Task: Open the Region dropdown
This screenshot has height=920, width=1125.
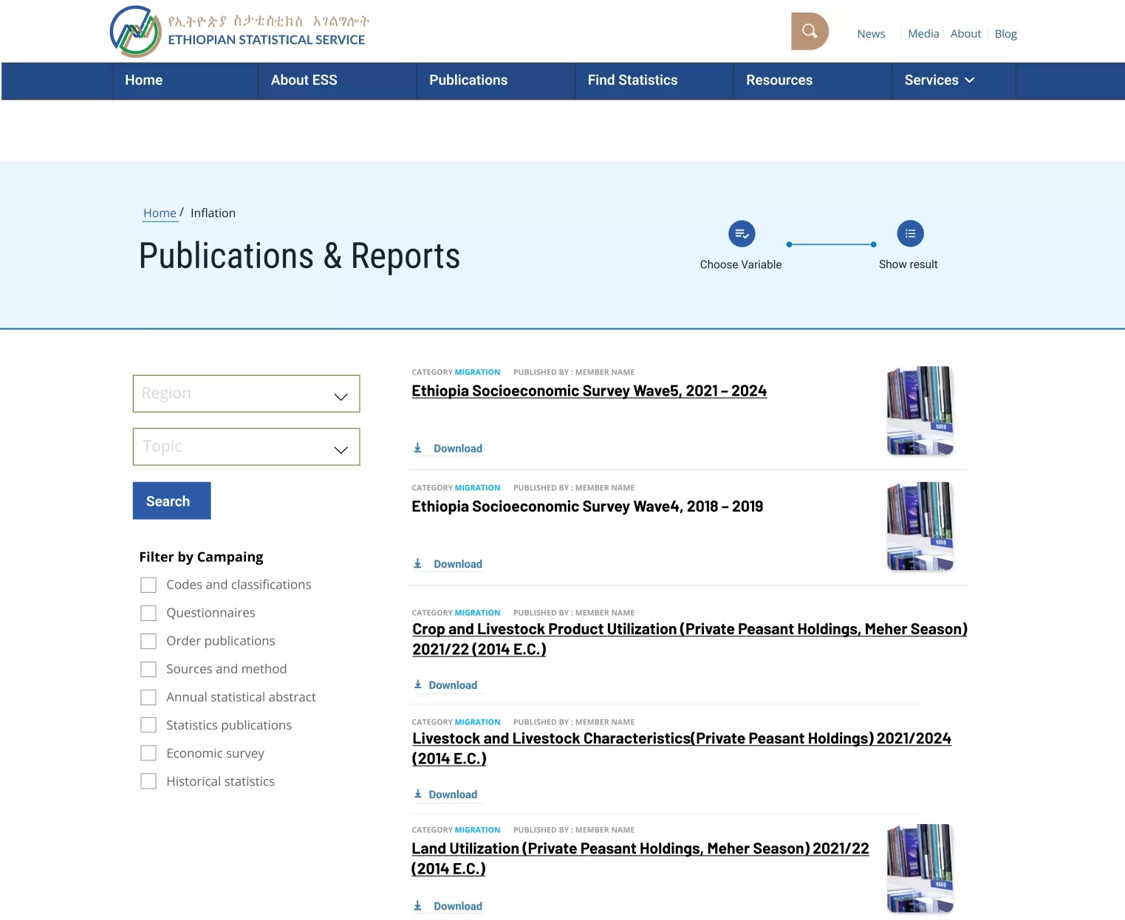Action: tap(246, 394)
